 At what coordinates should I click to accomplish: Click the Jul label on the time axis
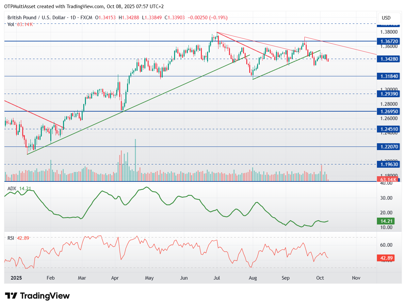point(217,278)
